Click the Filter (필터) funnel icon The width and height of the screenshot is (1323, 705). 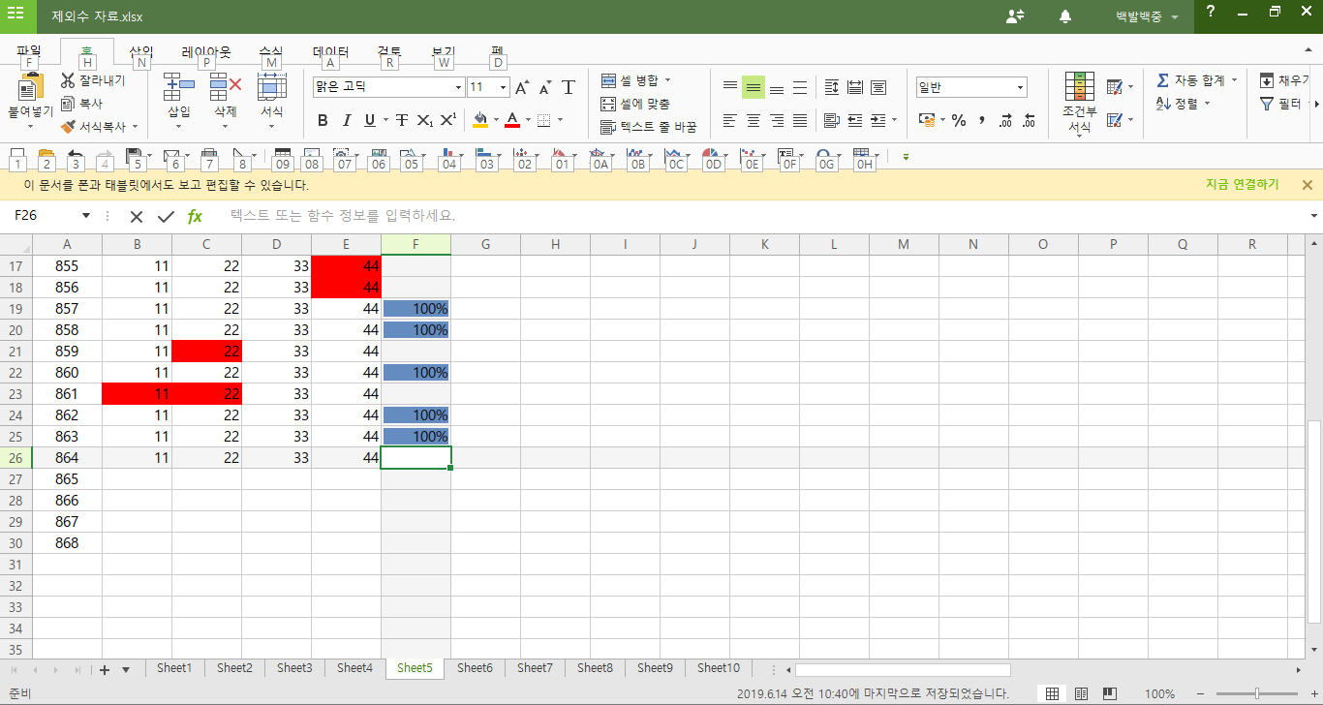click(x=1266, y=104)
